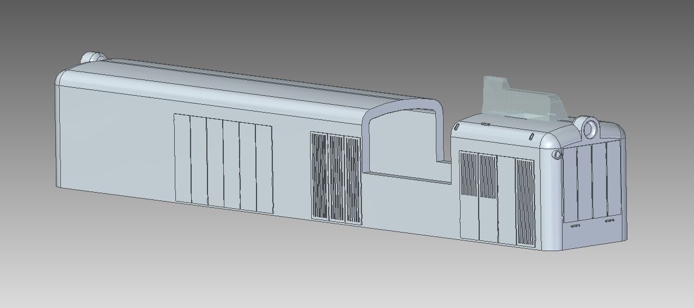The height and width of the screenshot is (308, 694).
Task: Pick the roof slot nearest the front marker light
Action: pos(532,136)
